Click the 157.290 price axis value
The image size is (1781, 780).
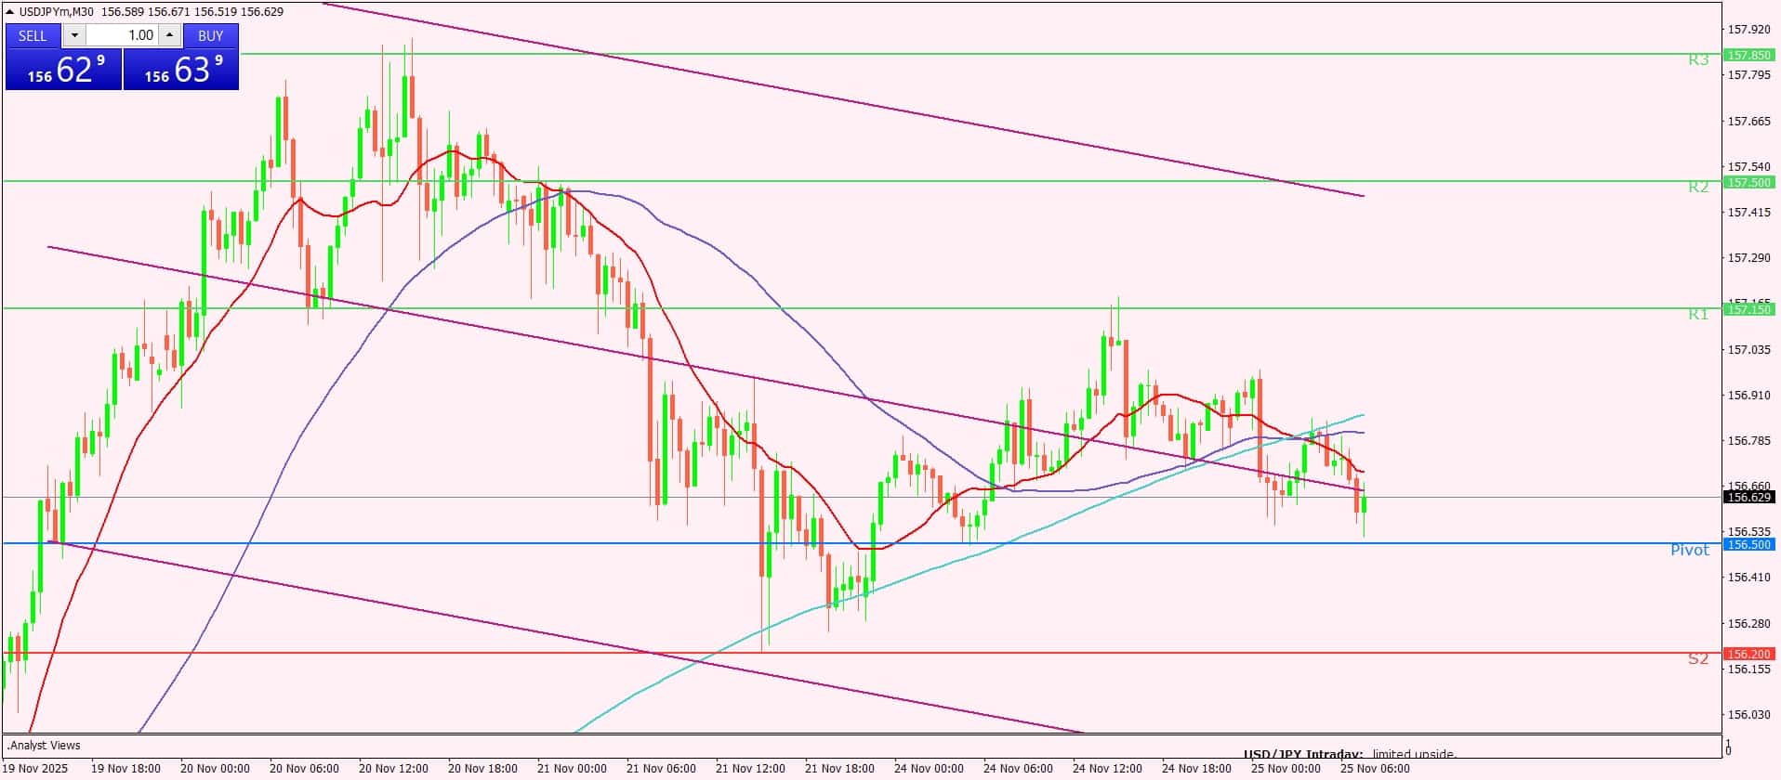[1748, 258]
